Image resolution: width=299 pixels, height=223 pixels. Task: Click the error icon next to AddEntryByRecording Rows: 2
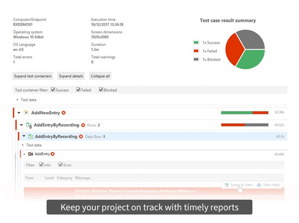pos(83,125)
